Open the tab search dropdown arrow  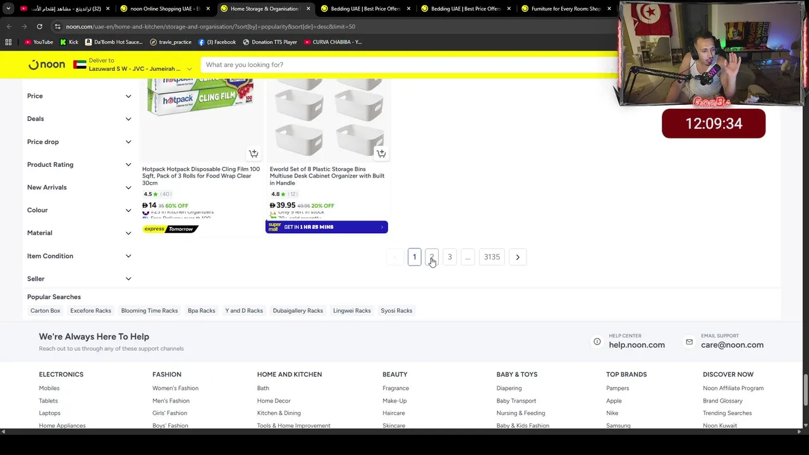[8, 9]
